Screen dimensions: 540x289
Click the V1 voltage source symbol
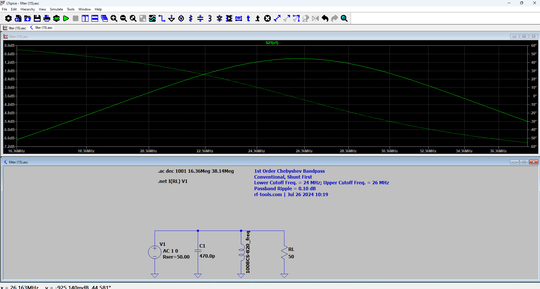pyautogui.click(x=155, y=252)
